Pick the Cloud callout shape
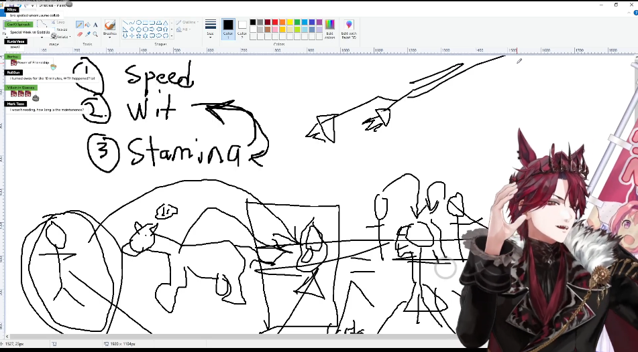Viewport: 638px width, 352px height. pos(166,35)
